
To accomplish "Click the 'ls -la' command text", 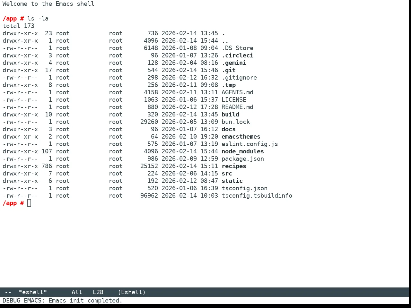I will tap(38, 19).
